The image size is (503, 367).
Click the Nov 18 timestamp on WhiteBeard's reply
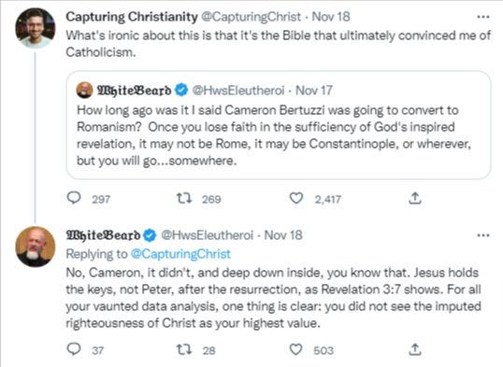point(283,235)
